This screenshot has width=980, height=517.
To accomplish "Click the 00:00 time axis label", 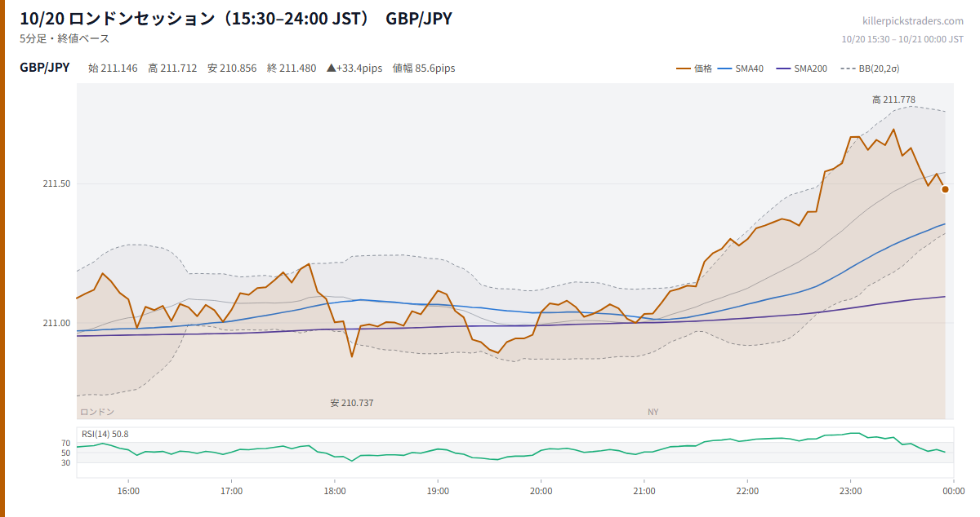I will [x=953, y=491].
